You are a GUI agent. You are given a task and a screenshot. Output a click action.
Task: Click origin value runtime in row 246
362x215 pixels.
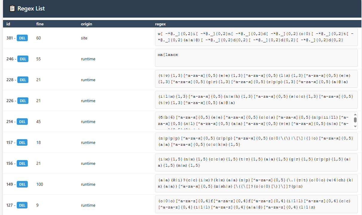pyautogui.click(x=88, y=59)
